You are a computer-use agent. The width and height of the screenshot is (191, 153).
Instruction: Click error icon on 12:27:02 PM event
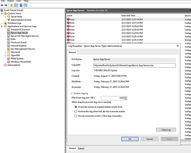(68, 33)
